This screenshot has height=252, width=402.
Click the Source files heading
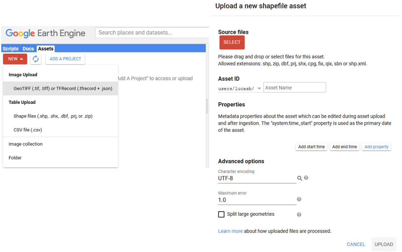click(233, 32)
